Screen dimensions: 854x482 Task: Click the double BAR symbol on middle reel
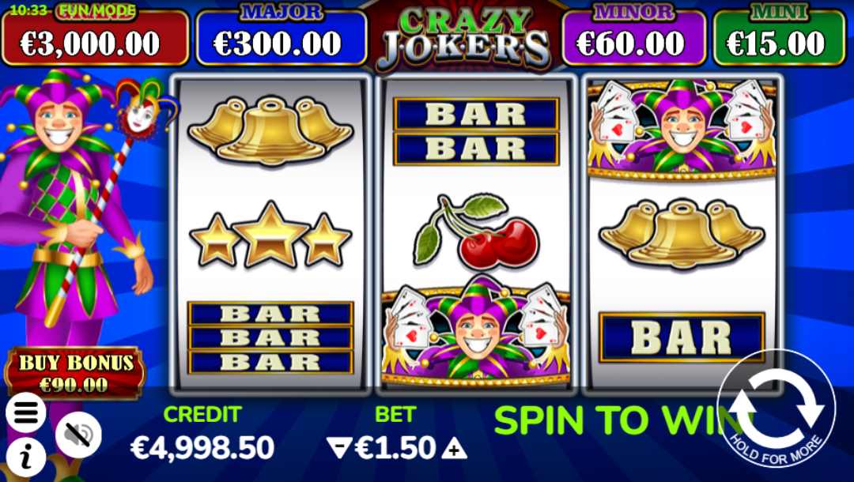point(477,131)
